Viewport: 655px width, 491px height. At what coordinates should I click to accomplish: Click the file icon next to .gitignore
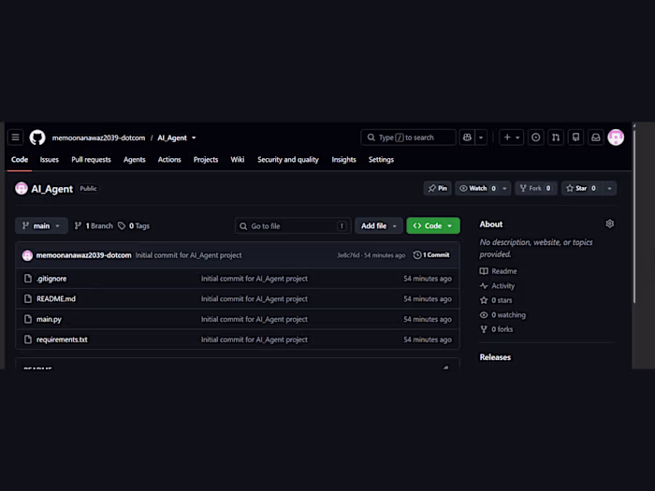pyautogui.click(x=28, y=279)
